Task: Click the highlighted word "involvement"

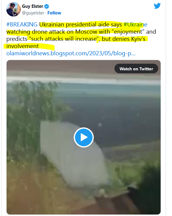Action: click(22, 46)
